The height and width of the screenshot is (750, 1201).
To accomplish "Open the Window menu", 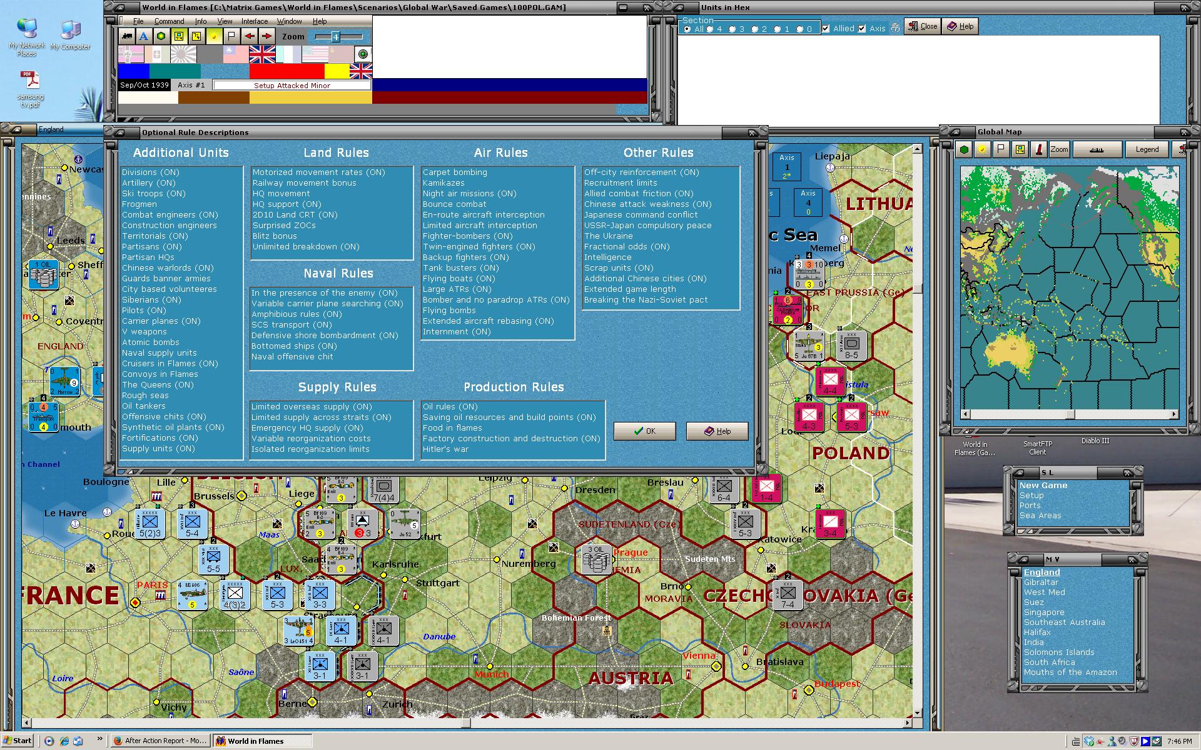I will point(290,21).
